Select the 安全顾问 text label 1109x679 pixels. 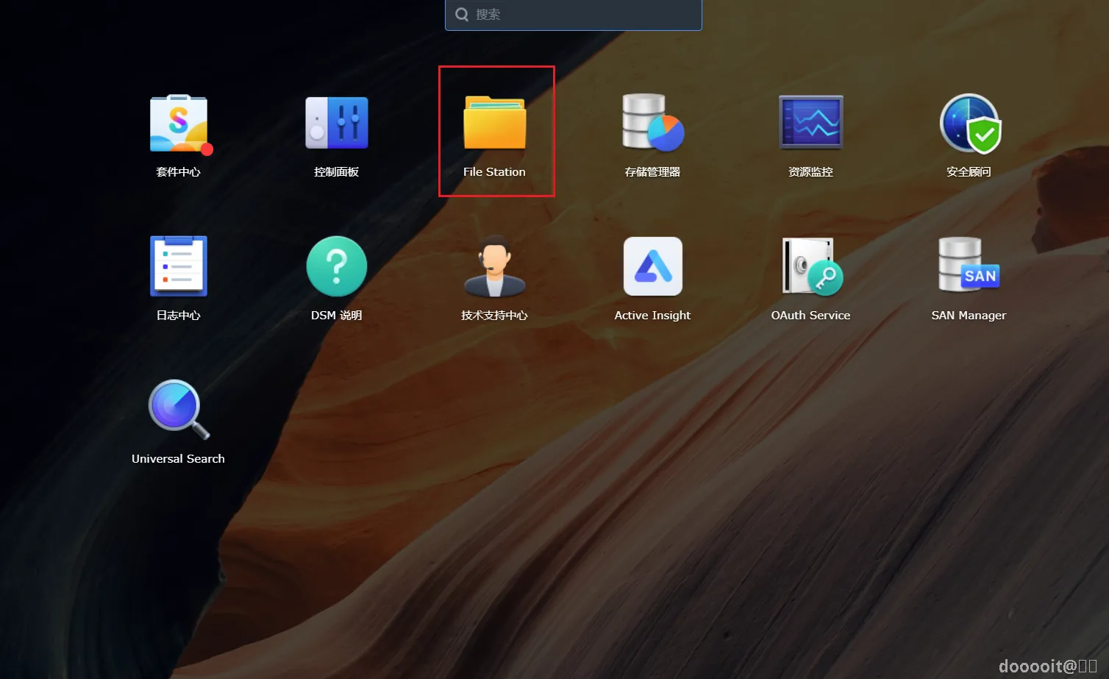[x=969, y=172]
